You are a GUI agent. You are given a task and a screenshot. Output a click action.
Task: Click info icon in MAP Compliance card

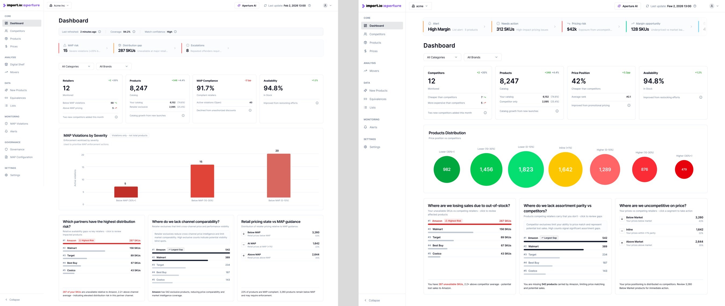250,110
